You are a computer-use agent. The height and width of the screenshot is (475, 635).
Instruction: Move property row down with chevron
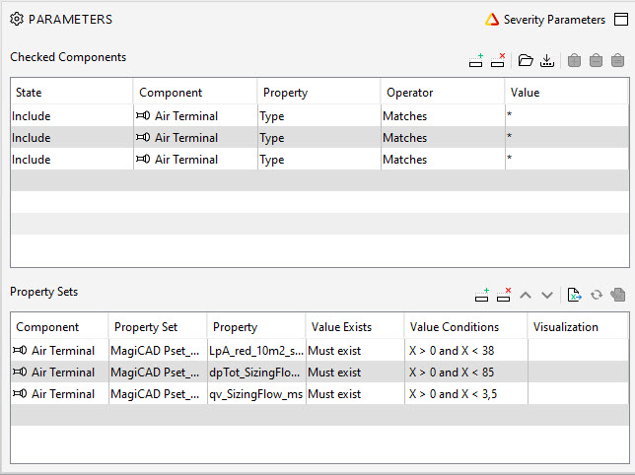(547, 295)
